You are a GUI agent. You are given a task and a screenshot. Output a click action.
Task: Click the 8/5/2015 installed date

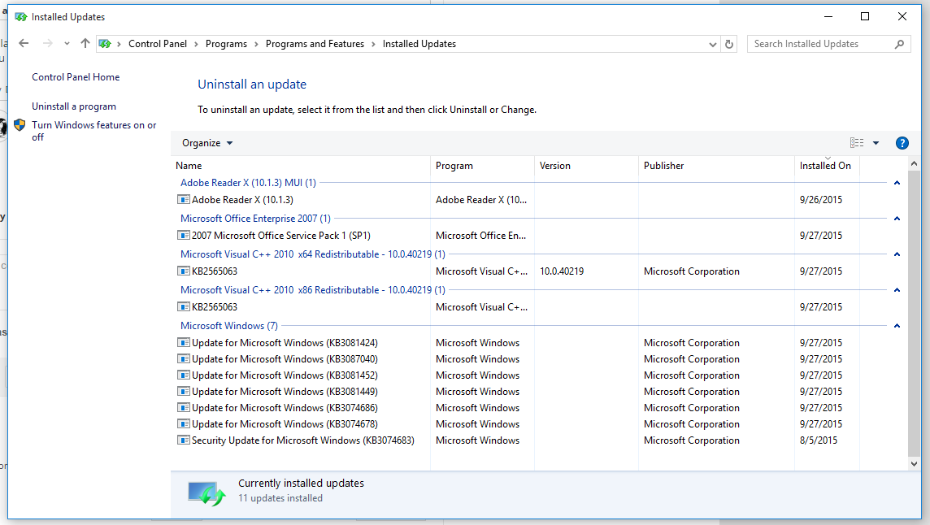point(819,440)
